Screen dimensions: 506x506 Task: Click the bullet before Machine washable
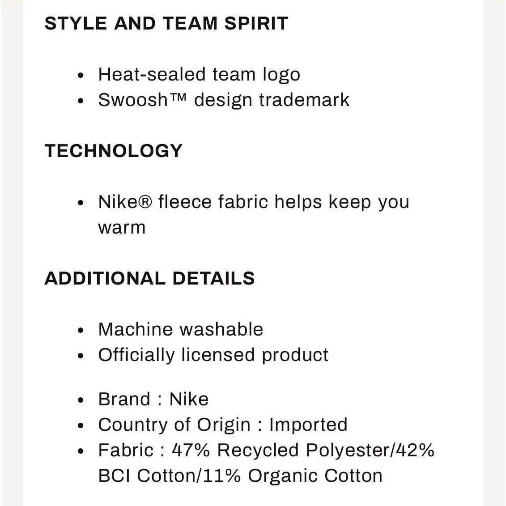(81, 330)
